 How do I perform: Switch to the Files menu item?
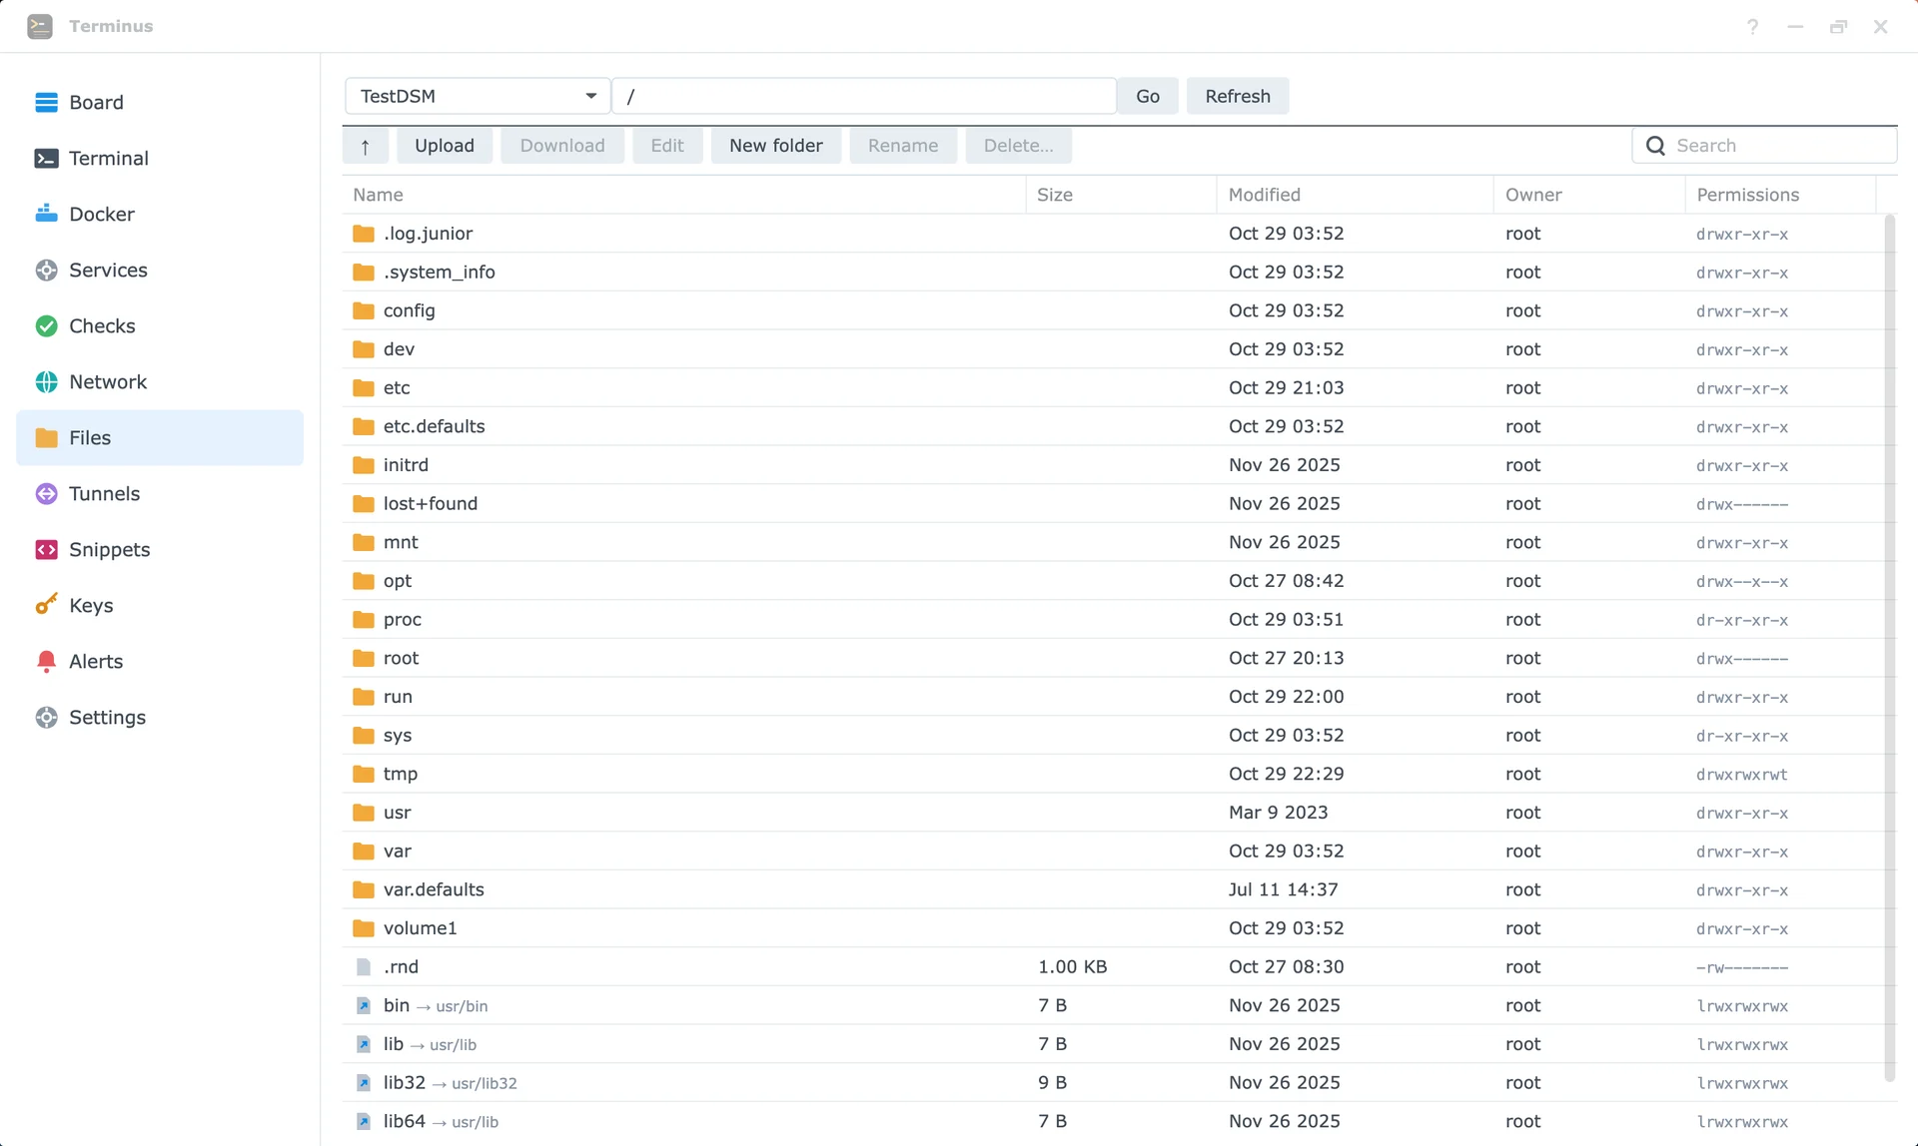click(160, 437)
